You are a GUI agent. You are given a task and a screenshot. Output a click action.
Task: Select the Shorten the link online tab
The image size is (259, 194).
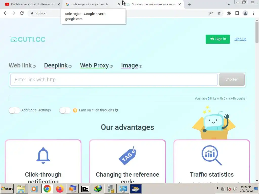pos(154,4)
